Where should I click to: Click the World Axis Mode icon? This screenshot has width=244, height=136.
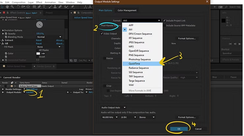pos(90,7)
